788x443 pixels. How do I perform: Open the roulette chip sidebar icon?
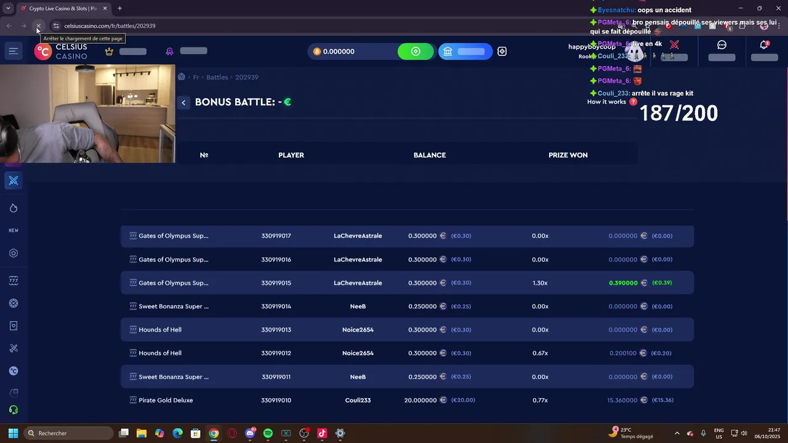pos(14,303)
